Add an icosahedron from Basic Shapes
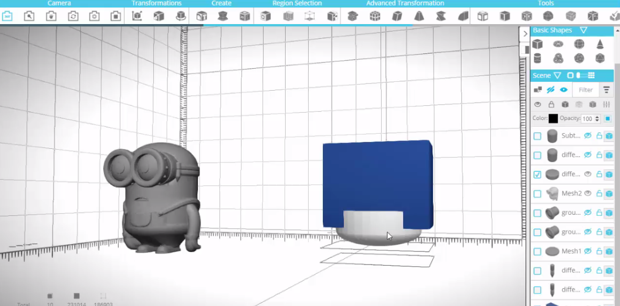The width and height of the screenshot is (620, 306). [600, 59]
